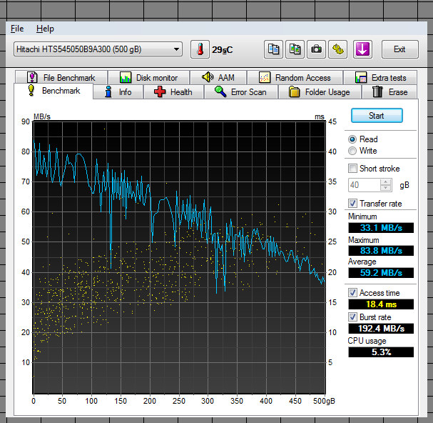Click the copy text to clipboard icon

(x=273, y=49)
